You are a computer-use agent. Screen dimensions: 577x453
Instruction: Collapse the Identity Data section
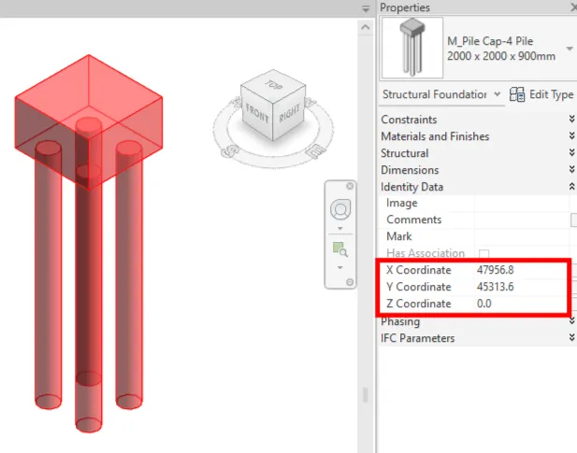tap(571, 187)
